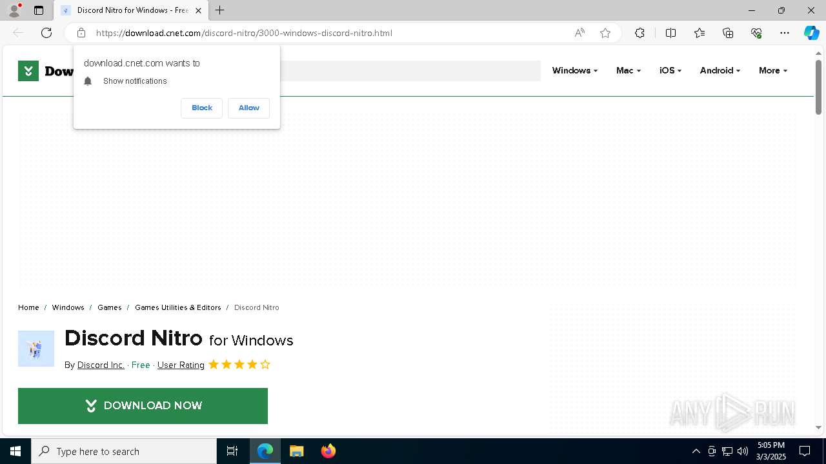Click the volume speaker tray icon

point(743,451)
